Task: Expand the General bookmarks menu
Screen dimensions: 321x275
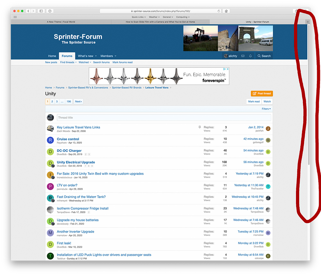Action: point(168,17)
